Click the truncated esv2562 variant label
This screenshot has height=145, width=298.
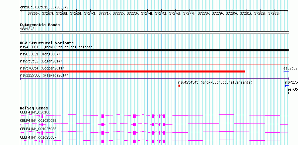(x=291, y=68)
